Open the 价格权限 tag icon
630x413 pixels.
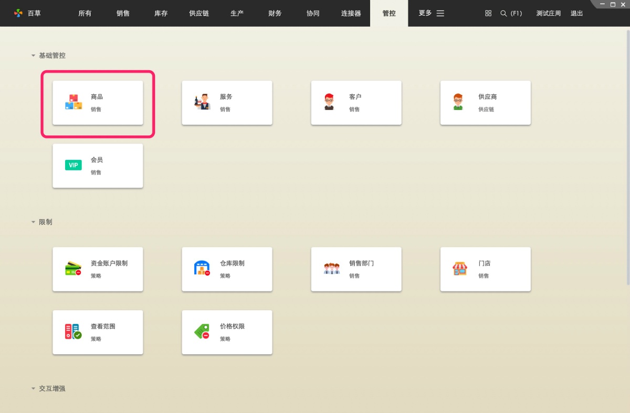click(x=202, y=331)
